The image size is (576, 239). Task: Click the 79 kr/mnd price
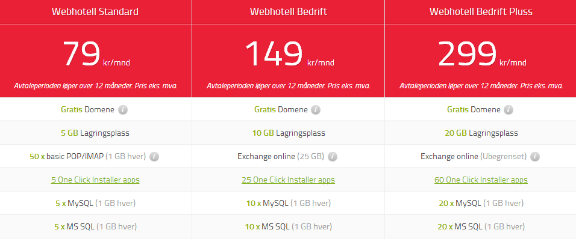96,54
